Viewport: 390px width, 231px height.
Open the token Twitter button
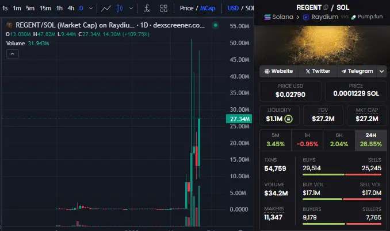click(x=318, y=71)
